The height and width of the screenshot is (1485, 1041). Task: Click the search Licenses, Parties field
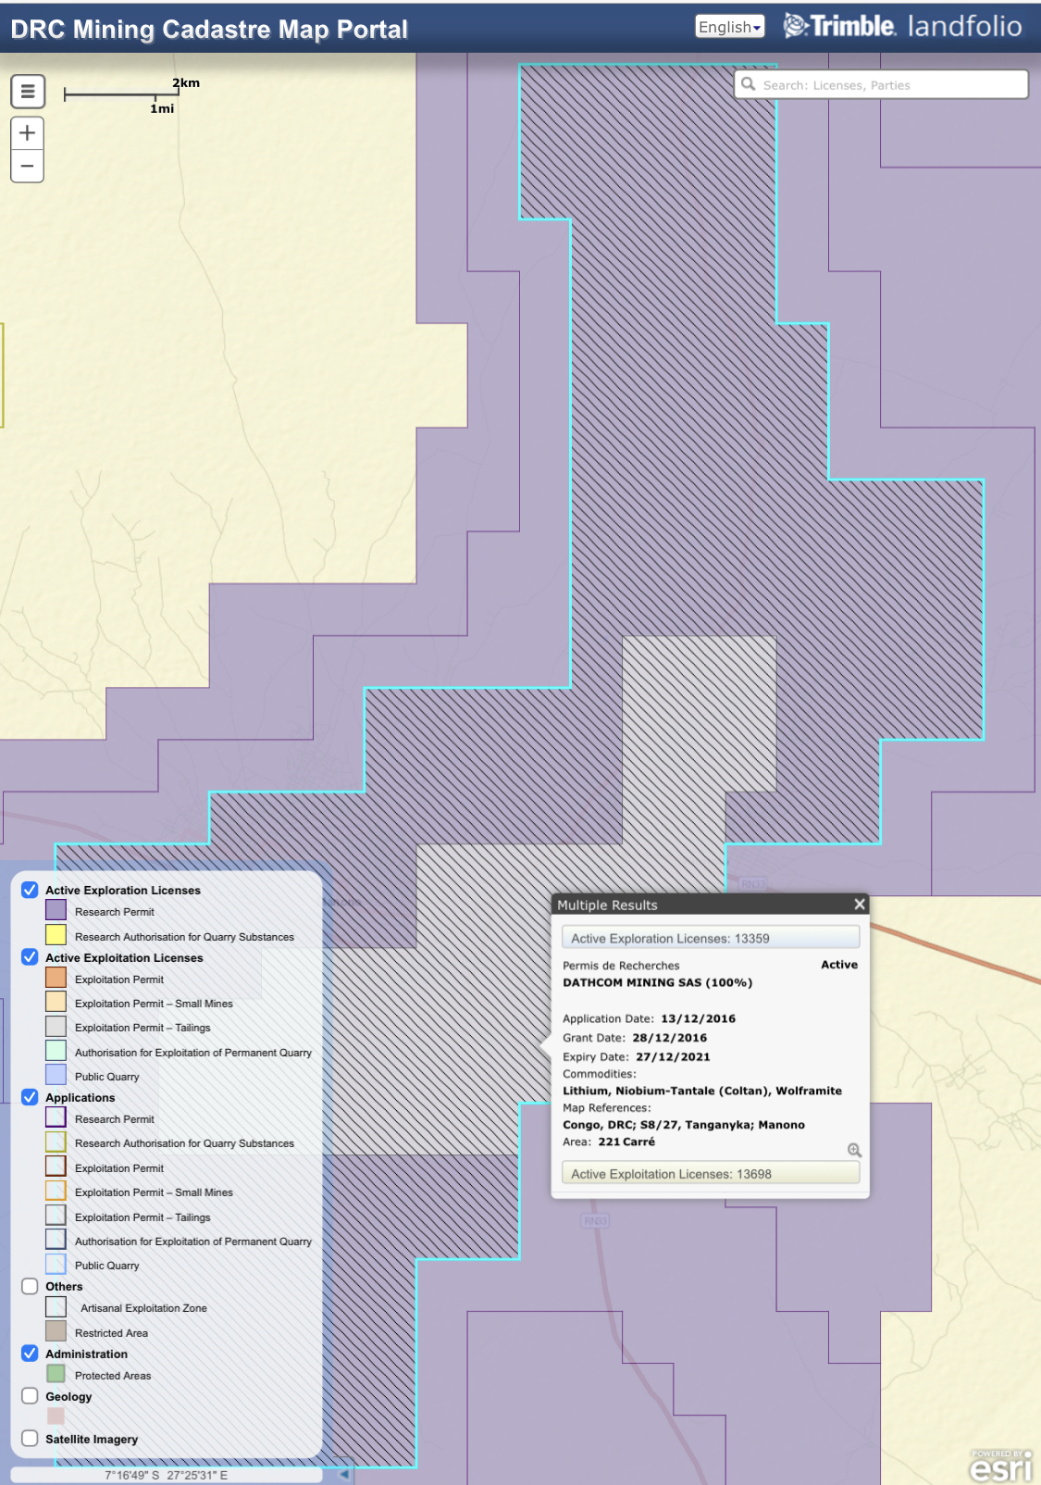[888, 85]
